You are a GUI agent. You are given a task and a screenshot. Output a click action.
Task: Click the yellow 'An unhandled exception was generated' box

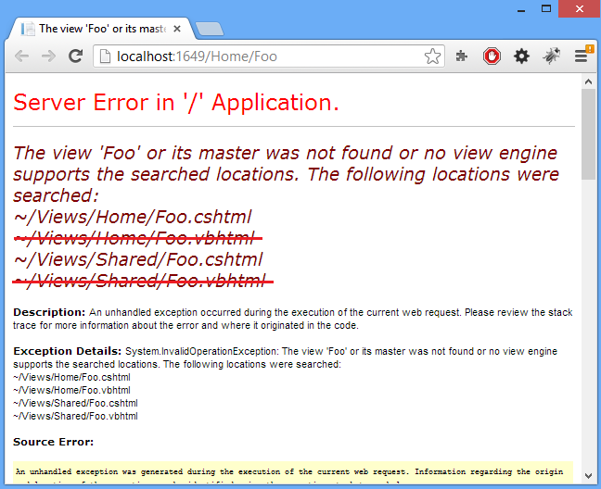point(293,472)
